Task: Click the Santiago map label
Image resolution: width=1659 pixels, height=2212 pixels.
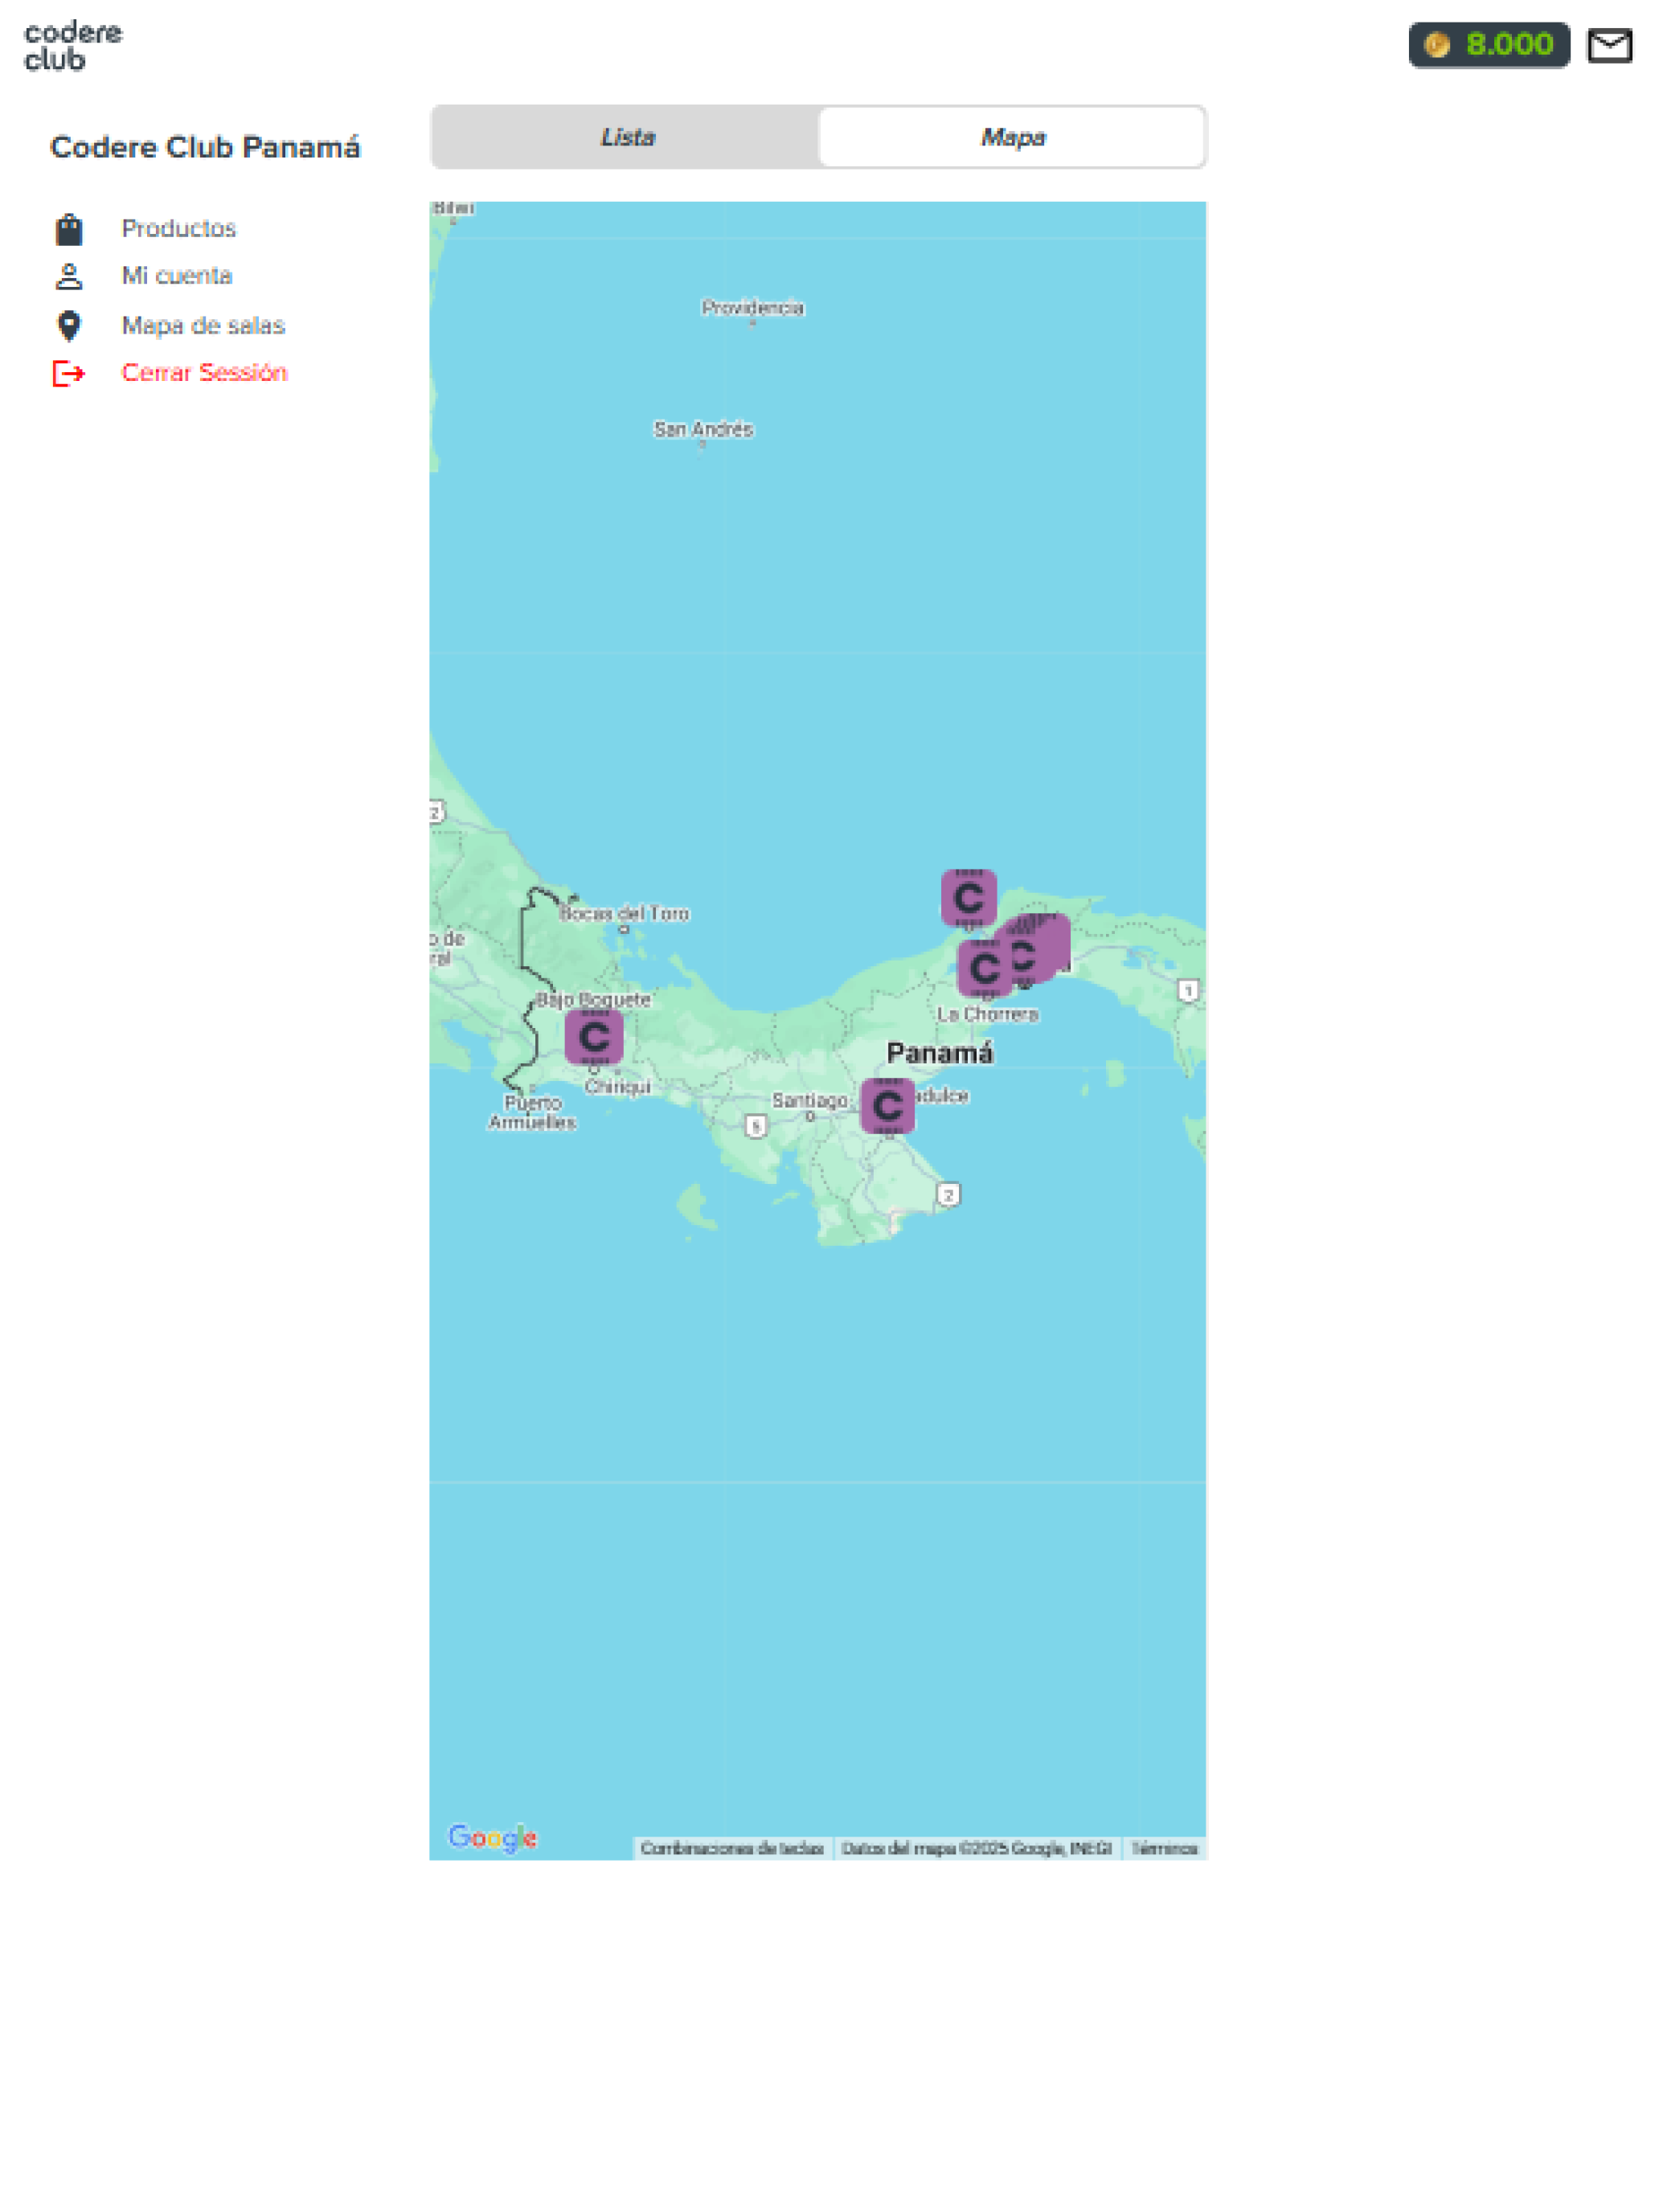Action: pyautogui.click(x=809, y=1100)
